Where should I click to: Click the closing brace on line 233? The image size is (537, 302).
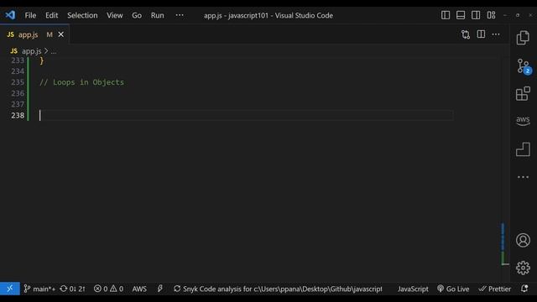click(x=42, y=60)
